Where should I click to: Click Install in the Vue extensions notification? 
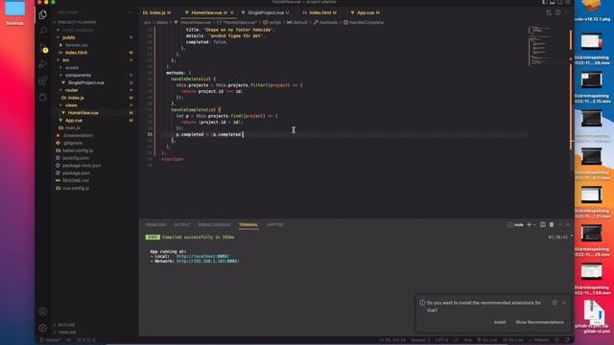click(x=500, y=322)
